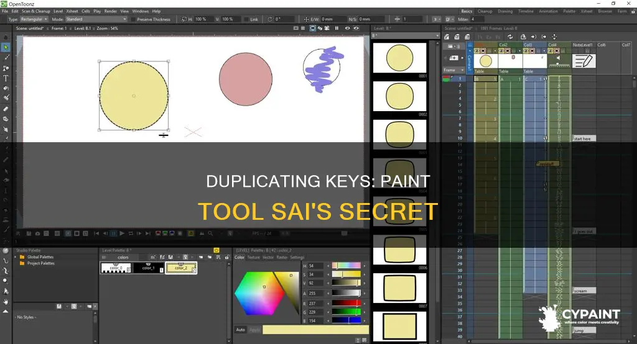Select frame 0002 thumbnail in Level Strip
This screenshot has width=637, height=344.
click(400, 96)
